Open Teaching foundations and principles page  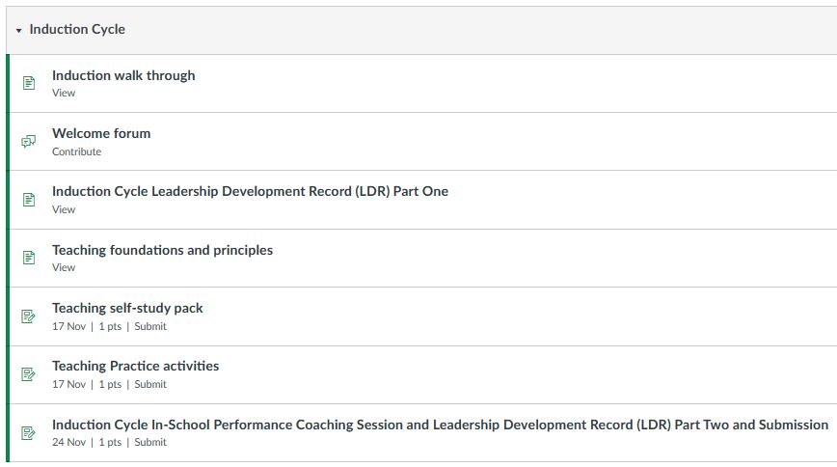[162, 250]
